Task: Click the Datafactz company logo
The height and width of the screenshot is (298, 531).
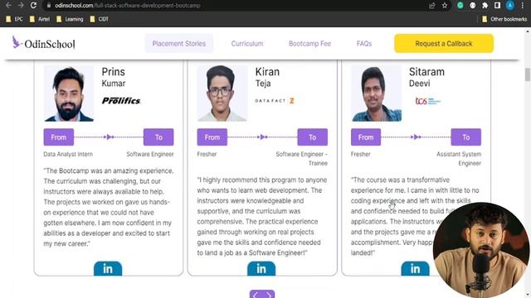Action: pyautogui.click(x=275, y=101)
